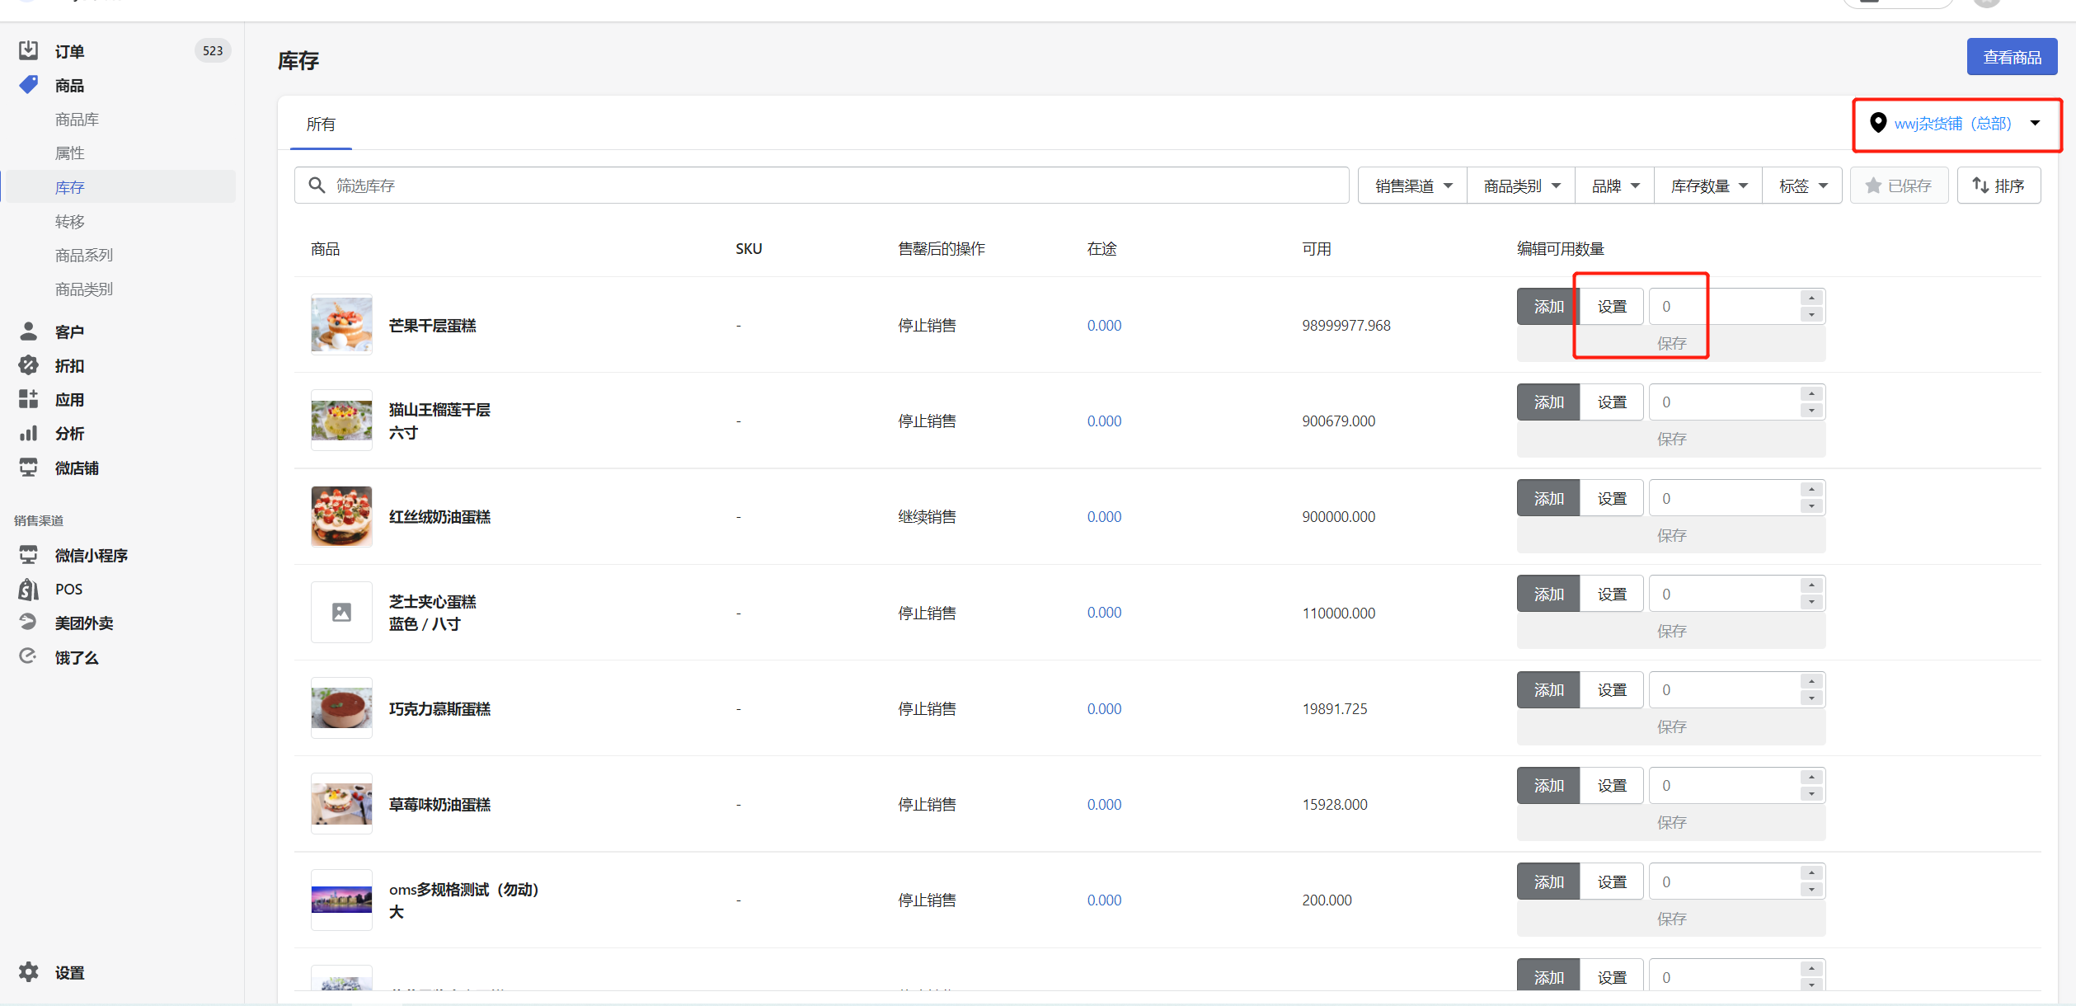Click the Settings gear icon at bottom
2076x1006 pixels.
[x=28, y=972]
